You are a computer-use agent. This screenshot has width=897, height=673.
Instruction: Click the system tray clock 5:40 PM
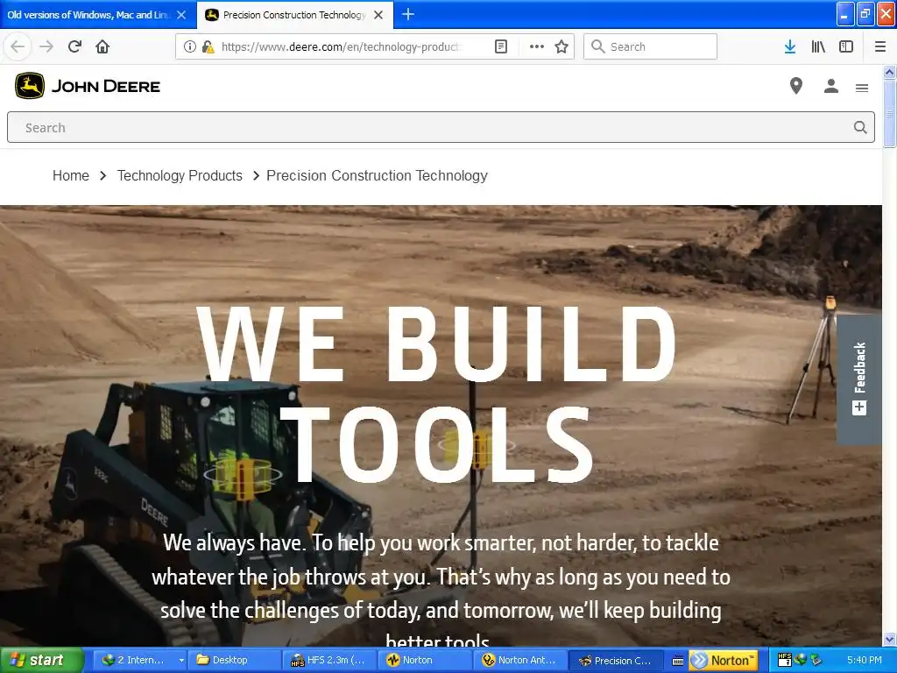pyautogui.click(x=864, y=660)
